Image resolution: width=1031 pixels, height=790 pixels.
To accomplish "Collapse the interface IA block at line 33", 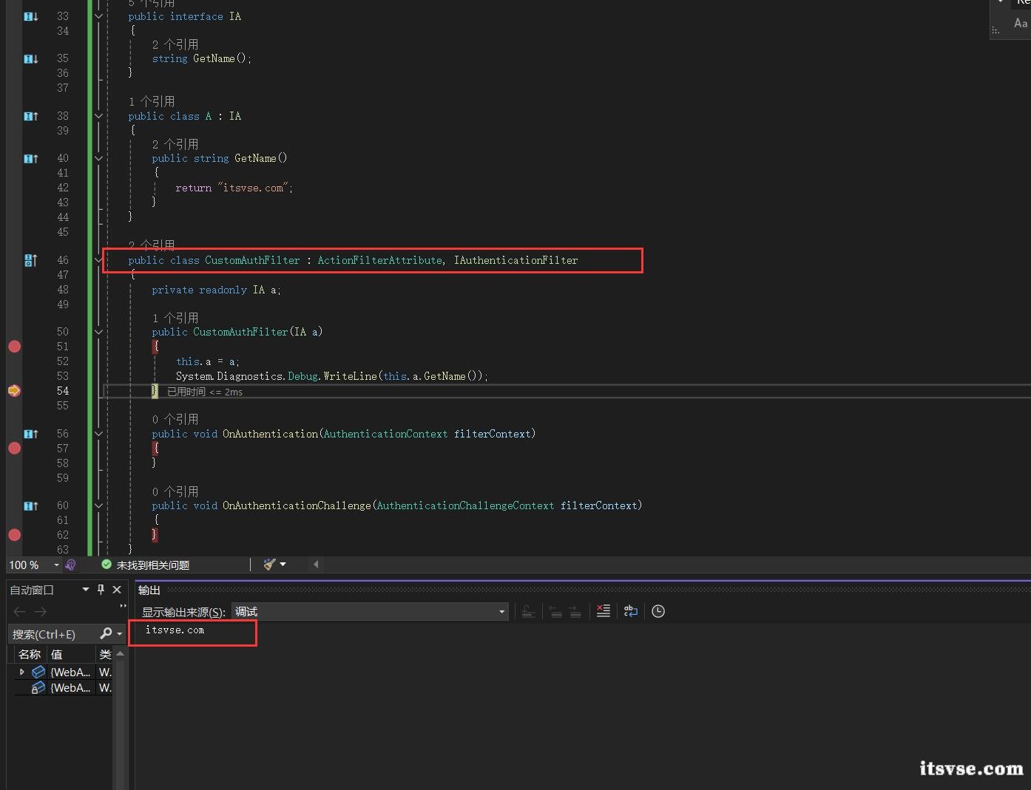I will 98,16.
